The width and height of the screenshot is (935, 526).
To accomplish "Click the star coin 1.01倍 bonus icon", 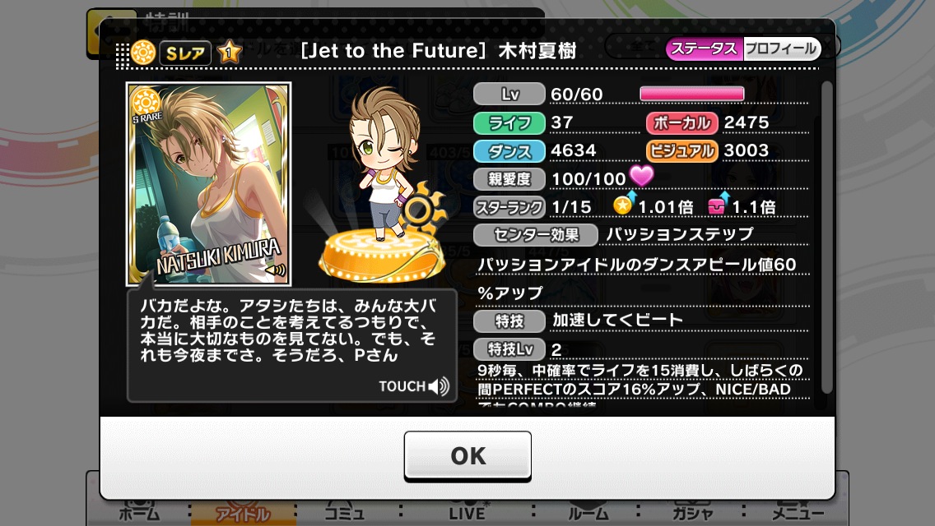I will tap(624, 205).
